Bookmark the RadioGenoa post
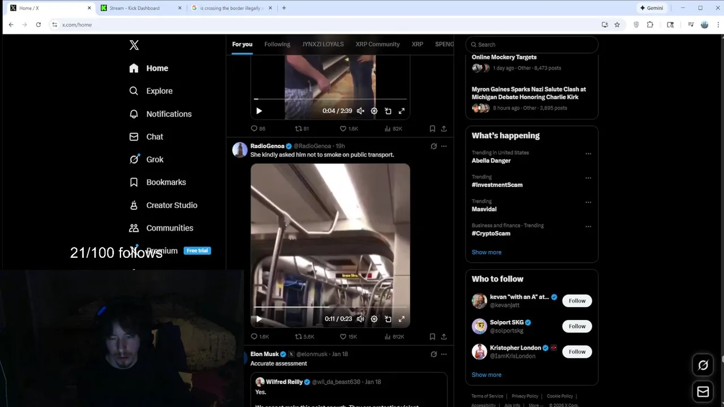The width and height of the screenshot is (724, 407). pos(432,336)
